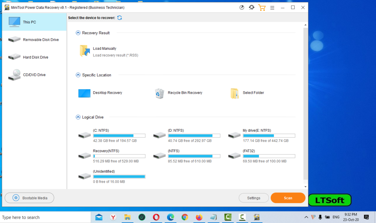Open the hamburger menu in title bar
The width and height of the screenshot is (376, 223).
tap(272, 7)
